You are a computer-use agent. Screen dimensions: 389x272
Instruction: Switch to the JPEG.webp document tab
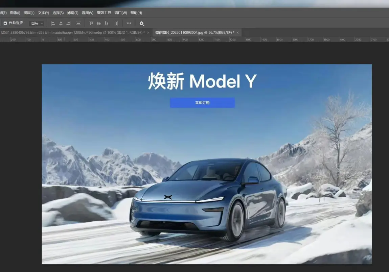73,32
